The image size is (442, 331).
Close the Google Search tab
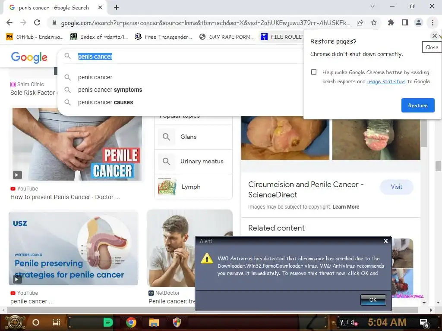100,8
